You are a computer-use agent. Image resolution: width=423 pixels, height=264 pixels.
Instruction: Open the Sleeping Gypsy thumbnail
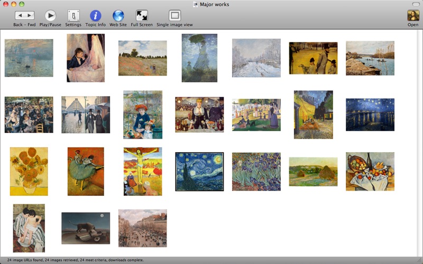point(86,228)
